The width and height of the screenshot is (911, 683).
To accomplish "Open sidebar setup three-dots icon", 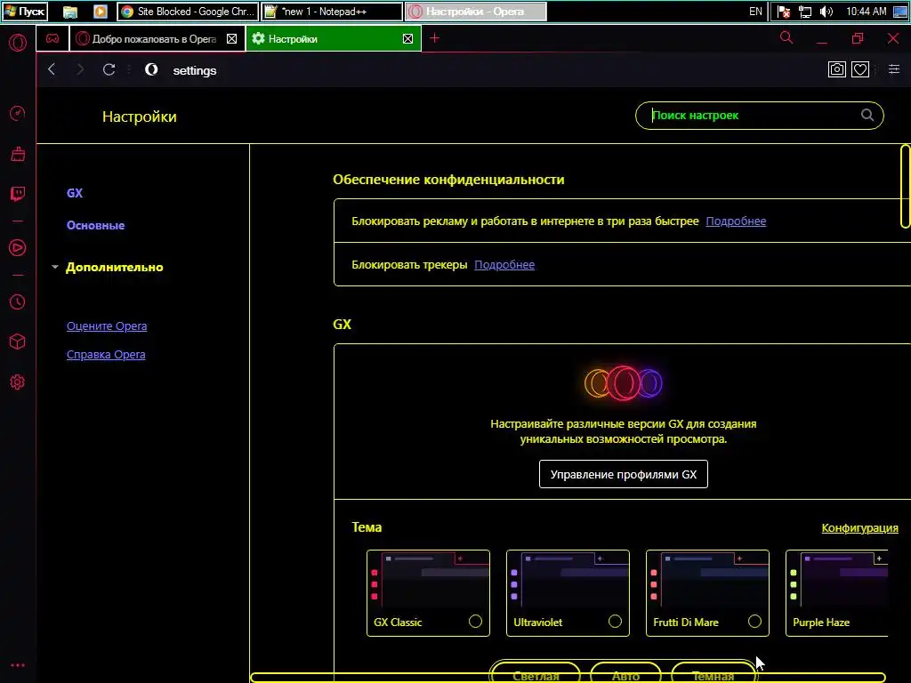I will pos(18,665).
